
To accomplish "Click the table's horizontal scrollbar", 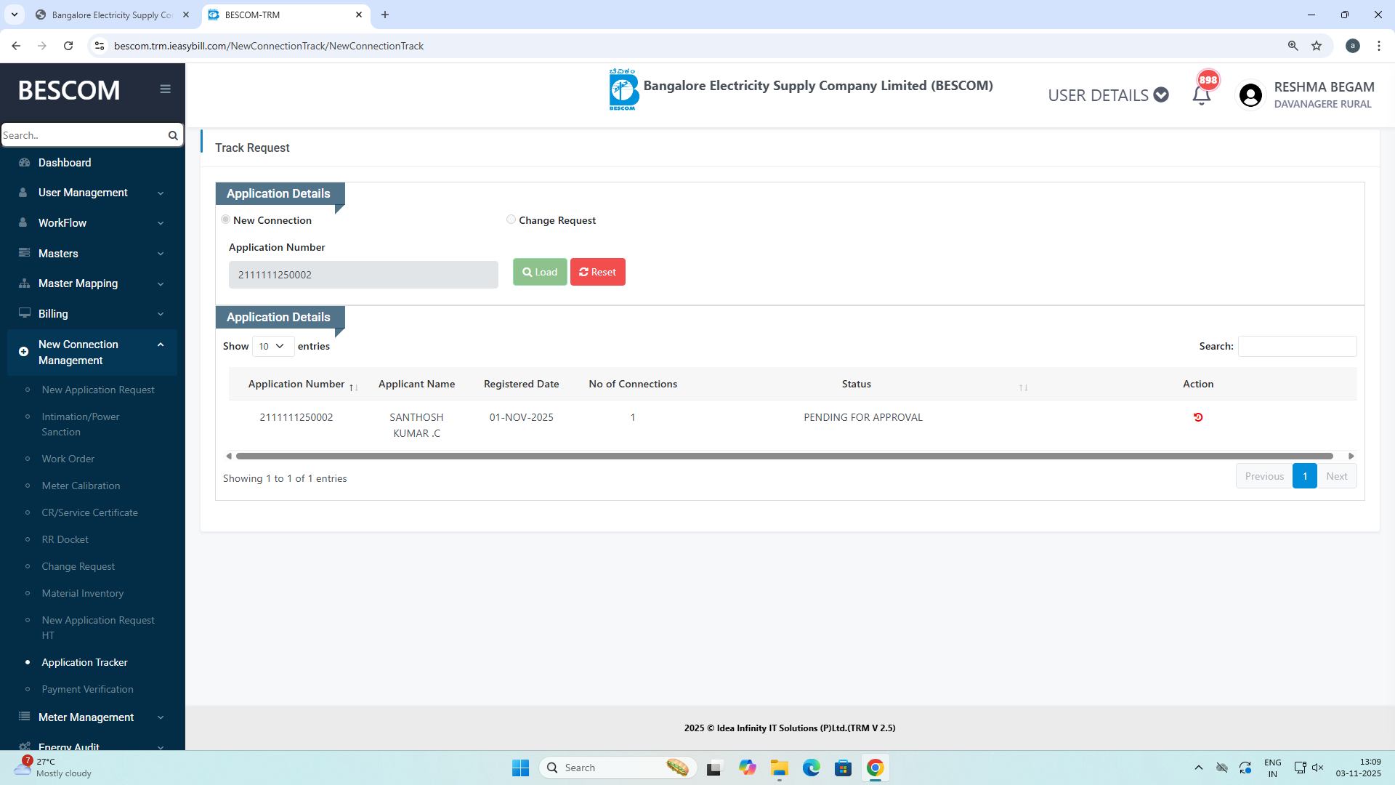I will (784, 456).
